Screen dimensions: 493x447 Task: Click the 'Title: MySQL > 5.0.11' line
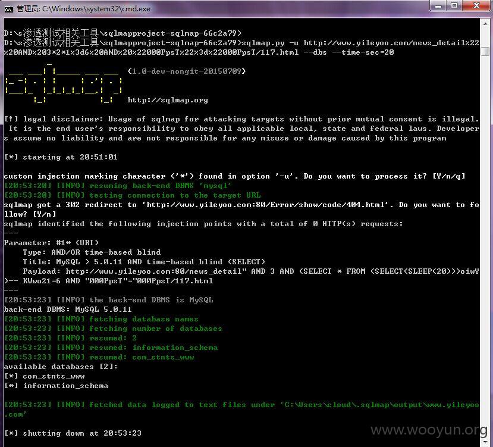pyautogui.click(x=144, y=261)
